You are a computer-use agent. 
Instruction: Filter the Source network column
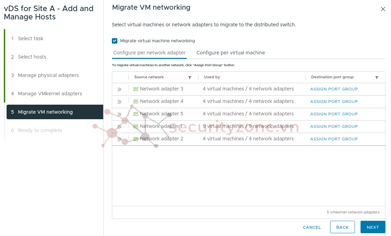click(x=190, y=77)
